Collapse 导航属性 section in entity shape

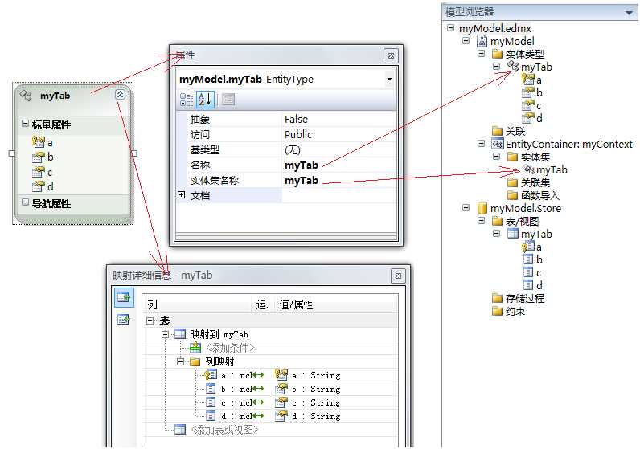tap(25, 202)
